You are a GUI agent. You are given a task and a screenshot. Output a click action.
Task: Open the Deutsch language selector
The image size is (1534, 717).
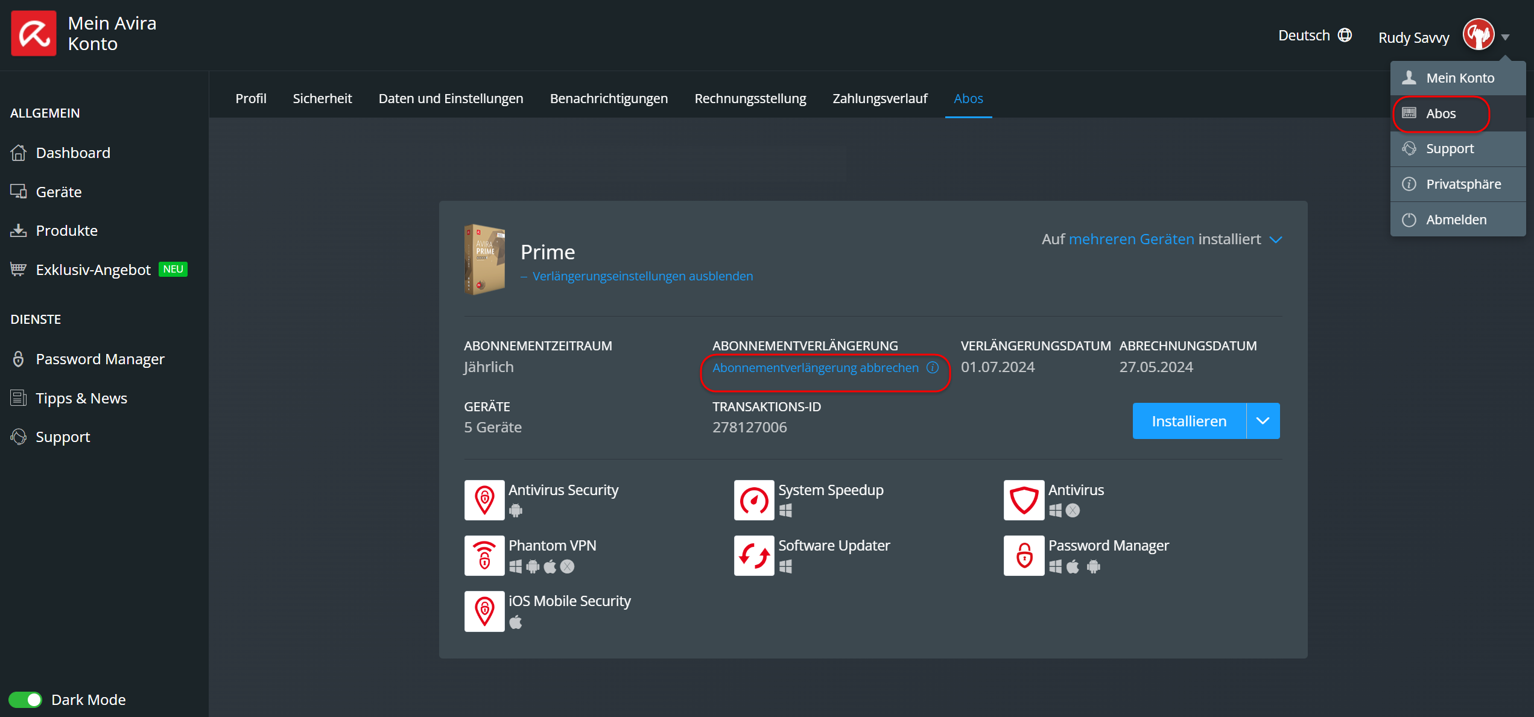click(1314, 36)
